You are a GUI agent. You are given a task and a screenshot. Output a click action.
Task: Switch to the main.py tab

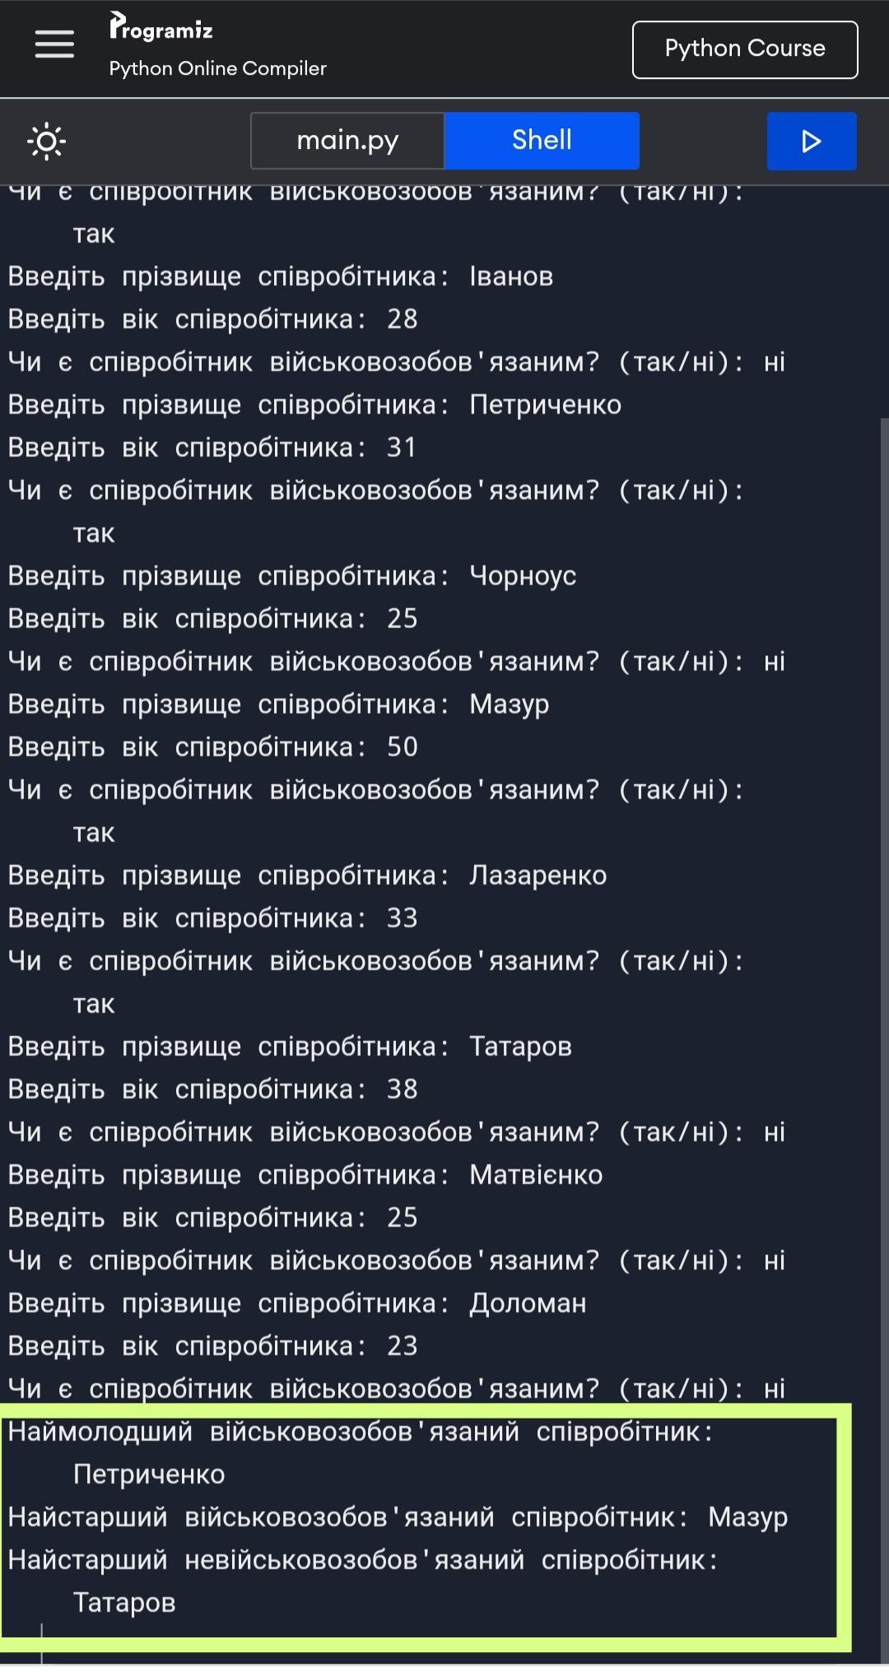347,141
